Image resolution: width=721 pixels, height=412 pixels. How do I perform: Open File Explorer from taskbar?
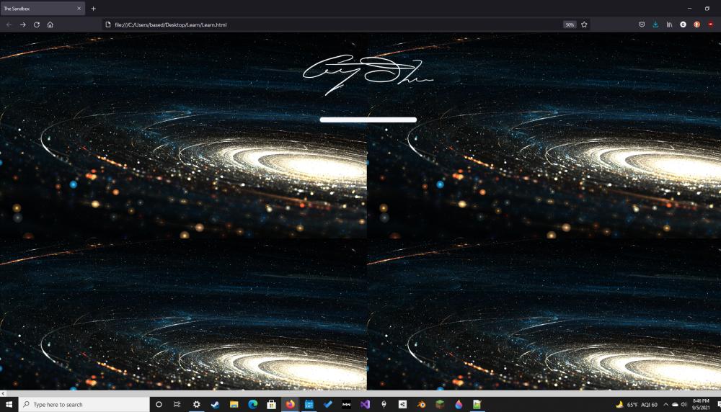[234, 404]
